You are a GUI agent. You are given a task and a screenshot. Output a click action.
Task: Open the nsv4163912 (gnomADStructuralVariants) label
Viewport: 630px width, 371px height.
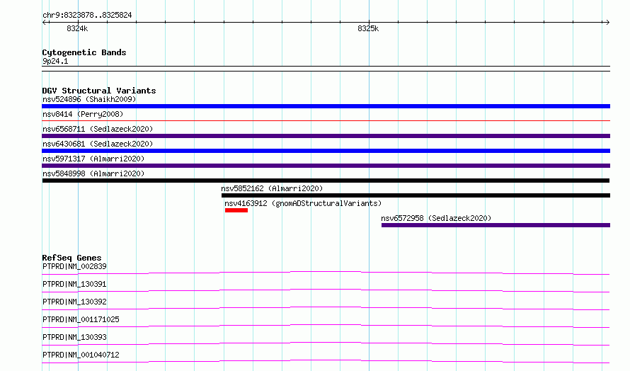pyautogui.click(x=303, y=203)
